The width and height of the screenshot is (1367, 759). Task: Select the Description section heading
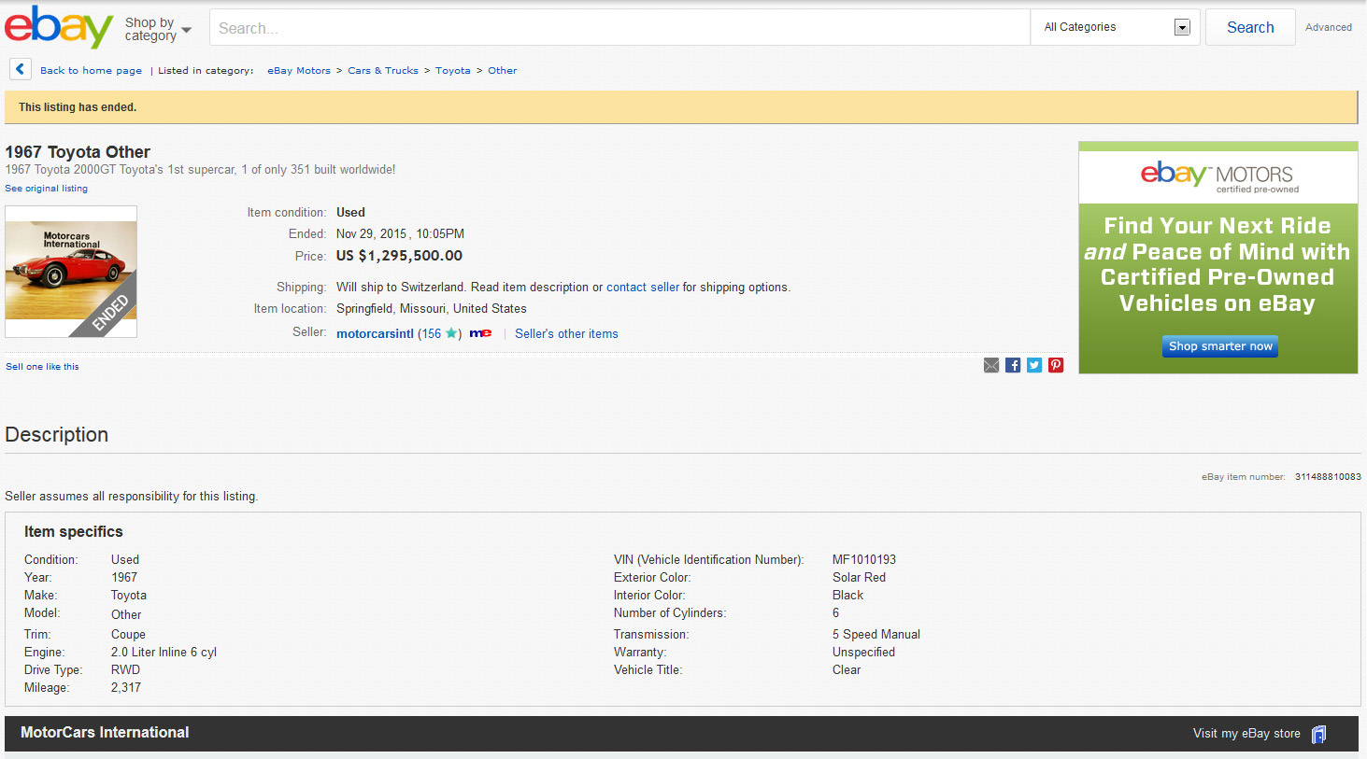[x=57, y=435]
